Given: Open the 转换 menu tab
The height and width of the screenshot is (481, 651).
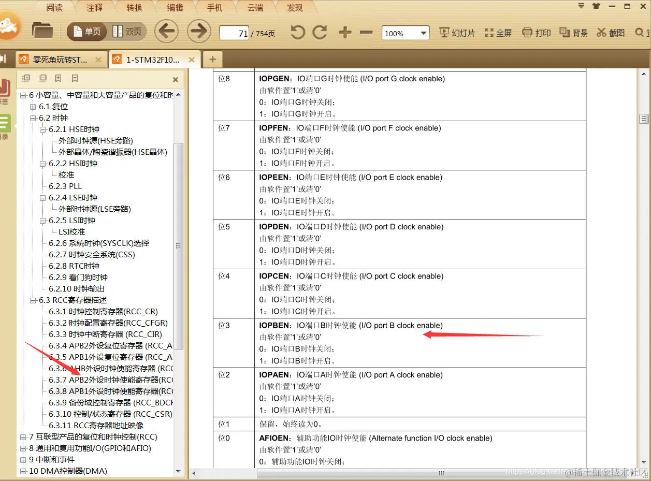Looking at the screenshot, I should click(x=135, y=7).
